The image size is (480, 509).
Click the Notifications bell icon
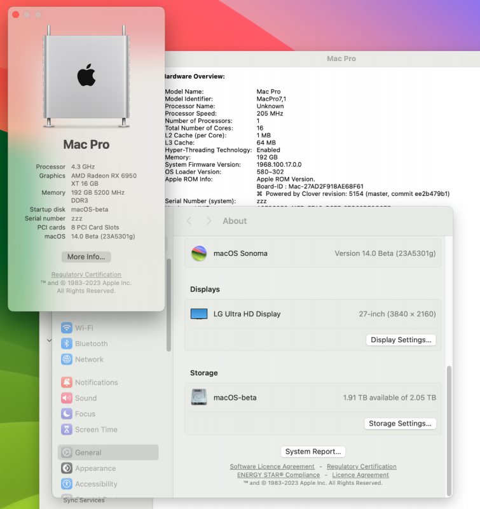click(67, 382)
